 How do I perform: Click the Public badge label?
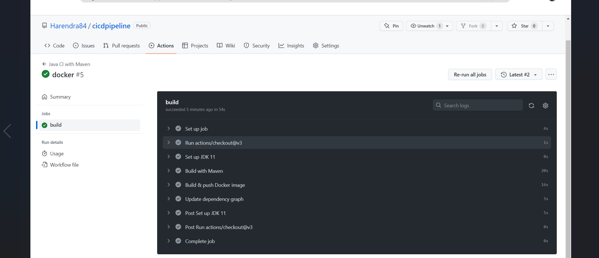coord(142,26)
